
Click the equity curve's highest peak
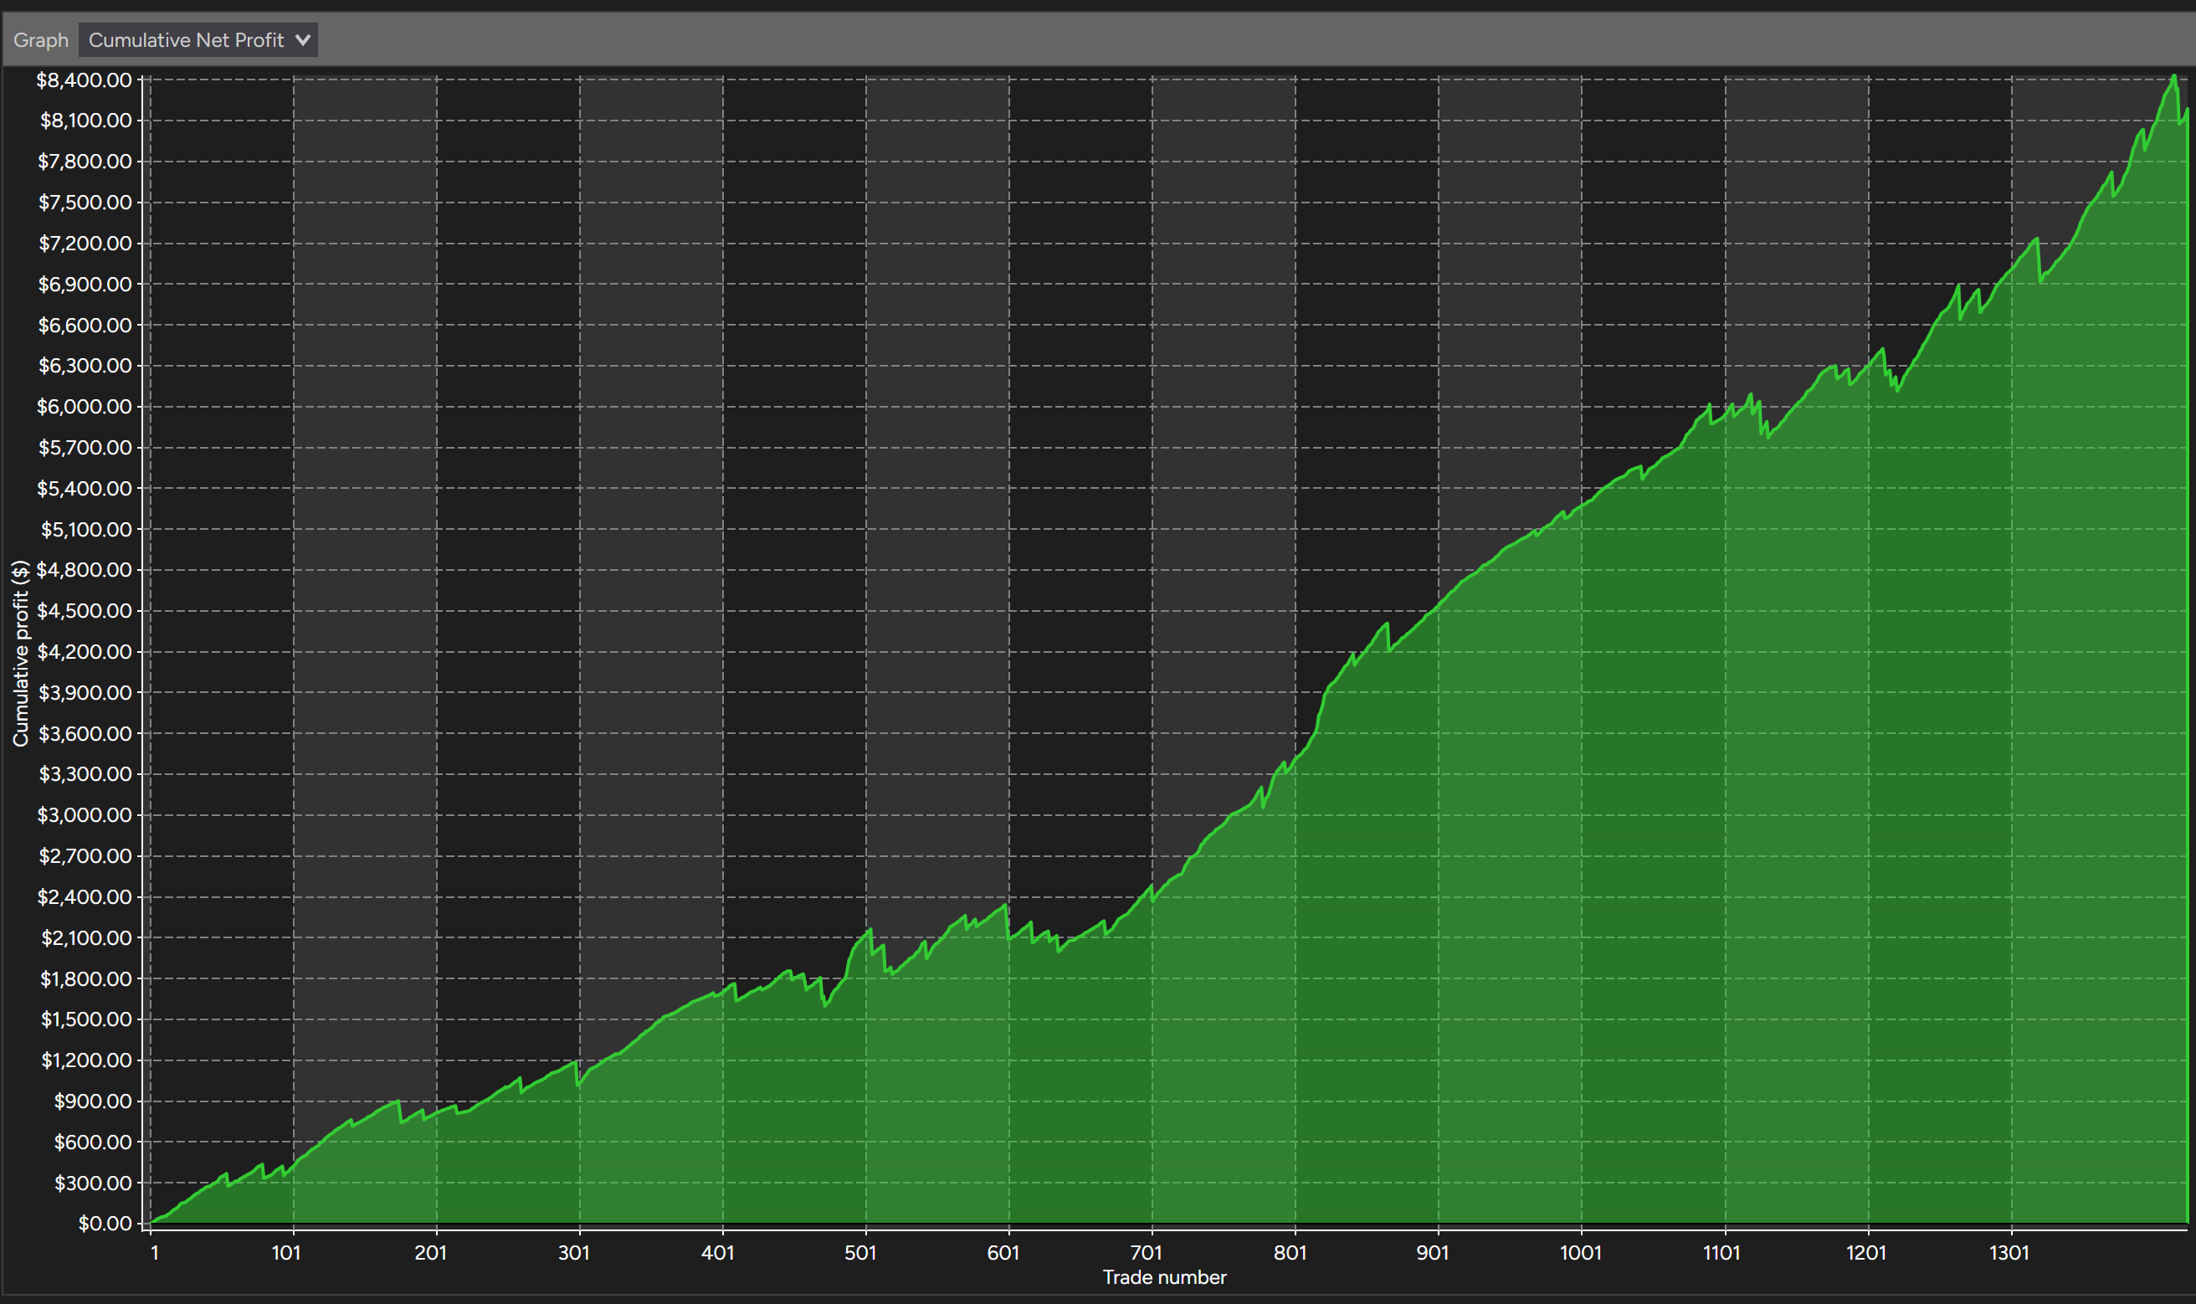2174,76
